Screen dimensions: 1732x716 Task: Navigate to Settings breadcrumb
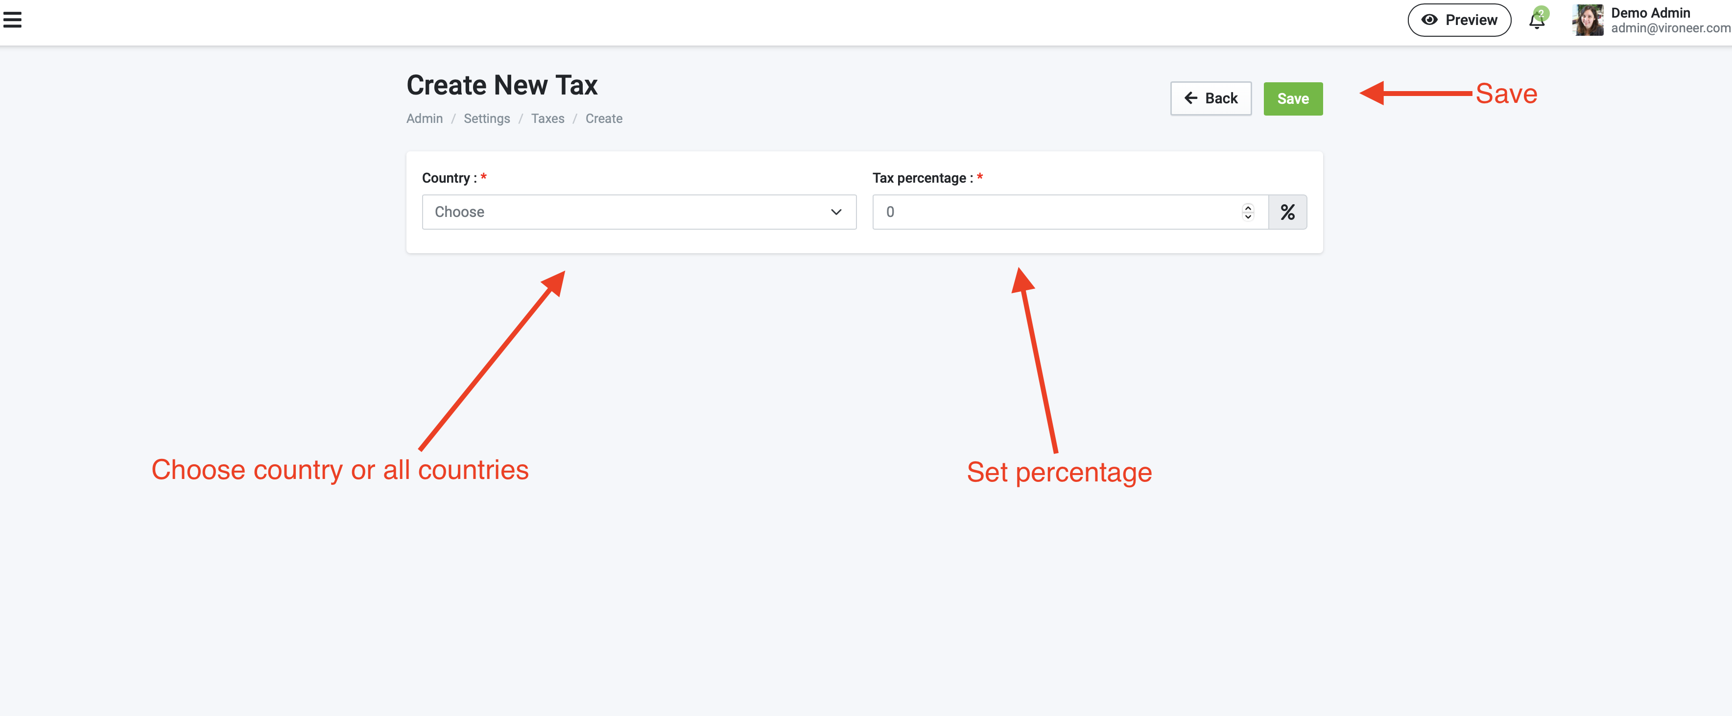(x=487, y=119)
